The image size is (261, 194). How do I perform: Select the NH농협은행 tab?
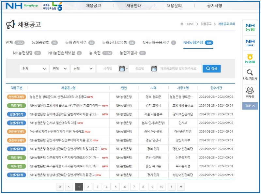(198, 43)
